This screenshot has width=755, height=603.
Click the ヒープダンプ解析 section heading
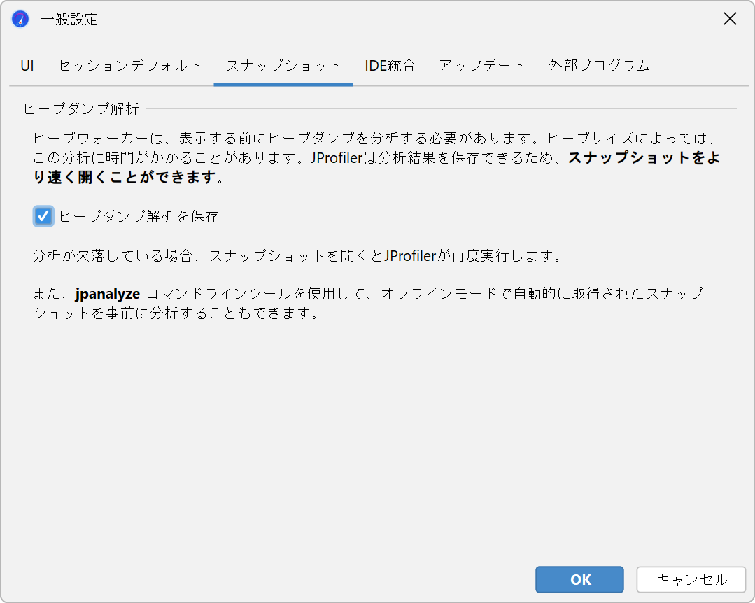81,108
